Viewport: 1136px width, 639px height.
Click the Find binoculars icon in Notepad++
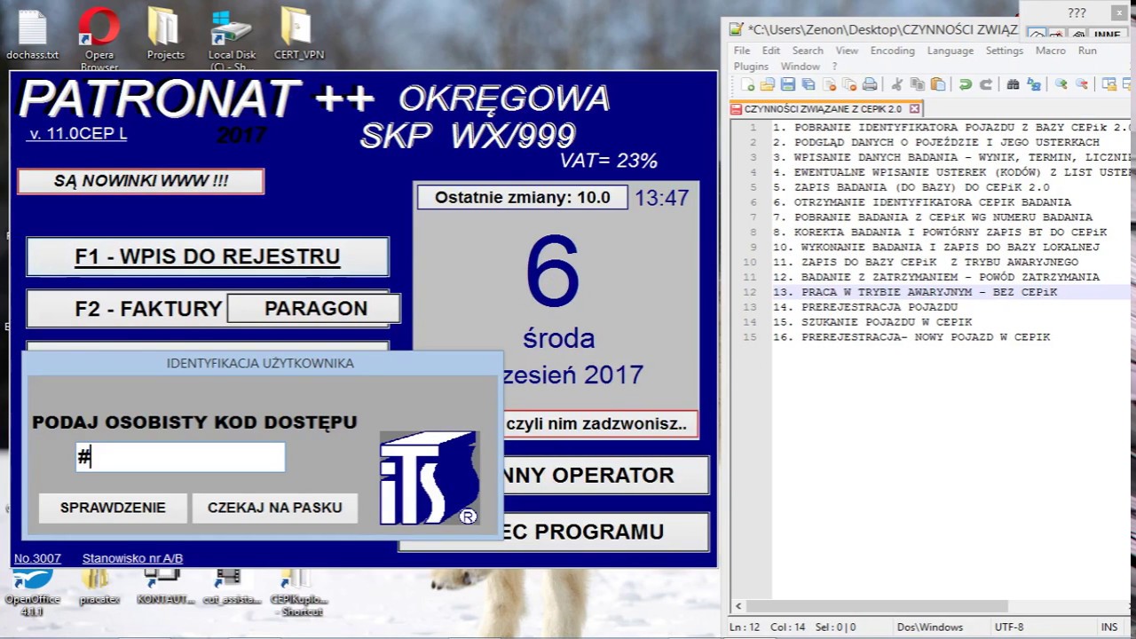tap(1013, 84)
